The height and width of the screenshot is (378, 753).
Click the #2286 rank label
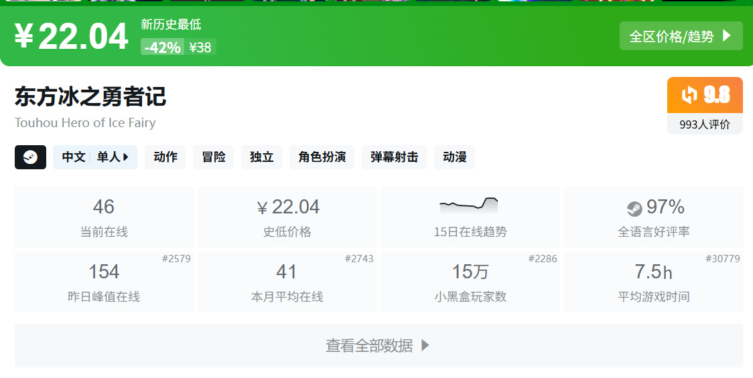click(x=543, y=258)
